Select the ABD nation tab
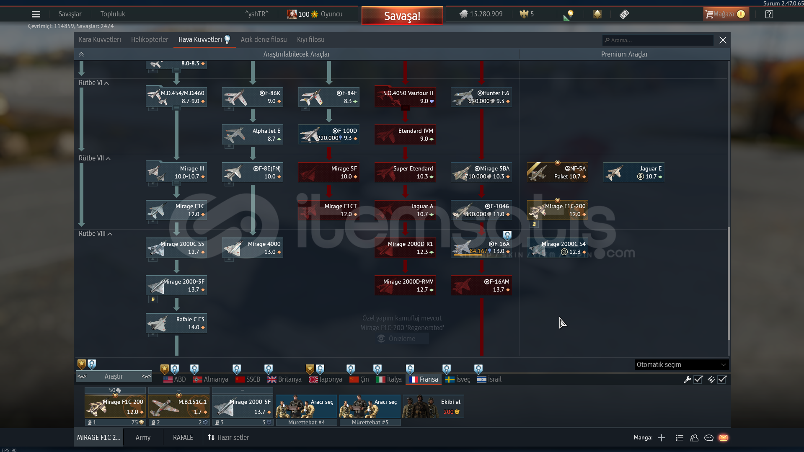The width and height of the screenshot is (804, 452). click(175, 379)
